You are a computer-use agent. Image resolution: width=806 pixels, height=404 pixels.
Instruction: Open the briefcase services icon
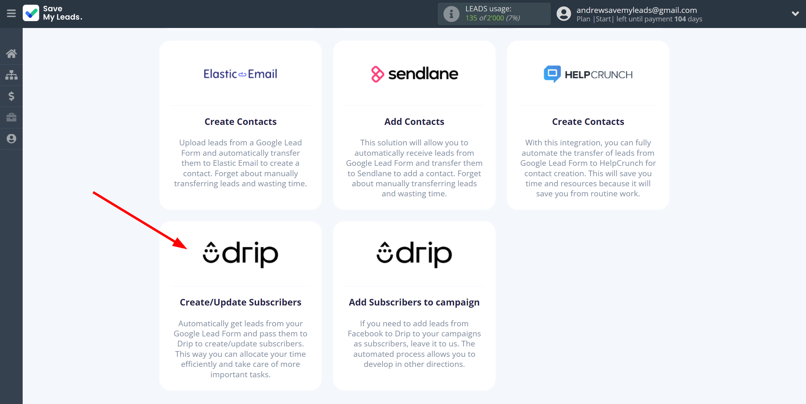(11, 117)
